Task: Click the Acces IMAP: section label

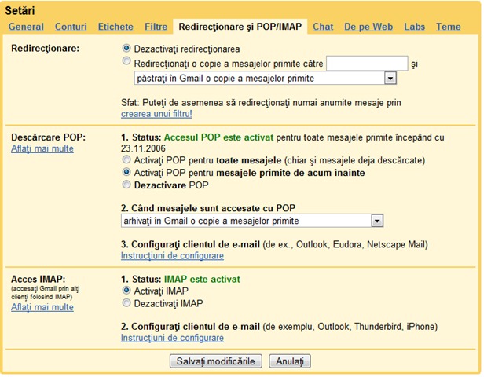Action: [x=38, y=279]
